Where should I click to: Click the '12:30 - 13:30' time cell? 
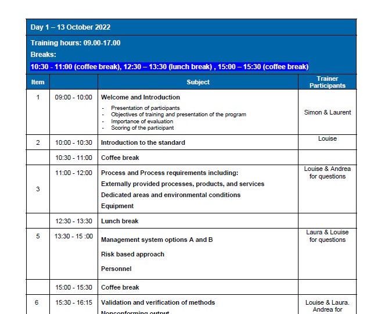[73, 221]
